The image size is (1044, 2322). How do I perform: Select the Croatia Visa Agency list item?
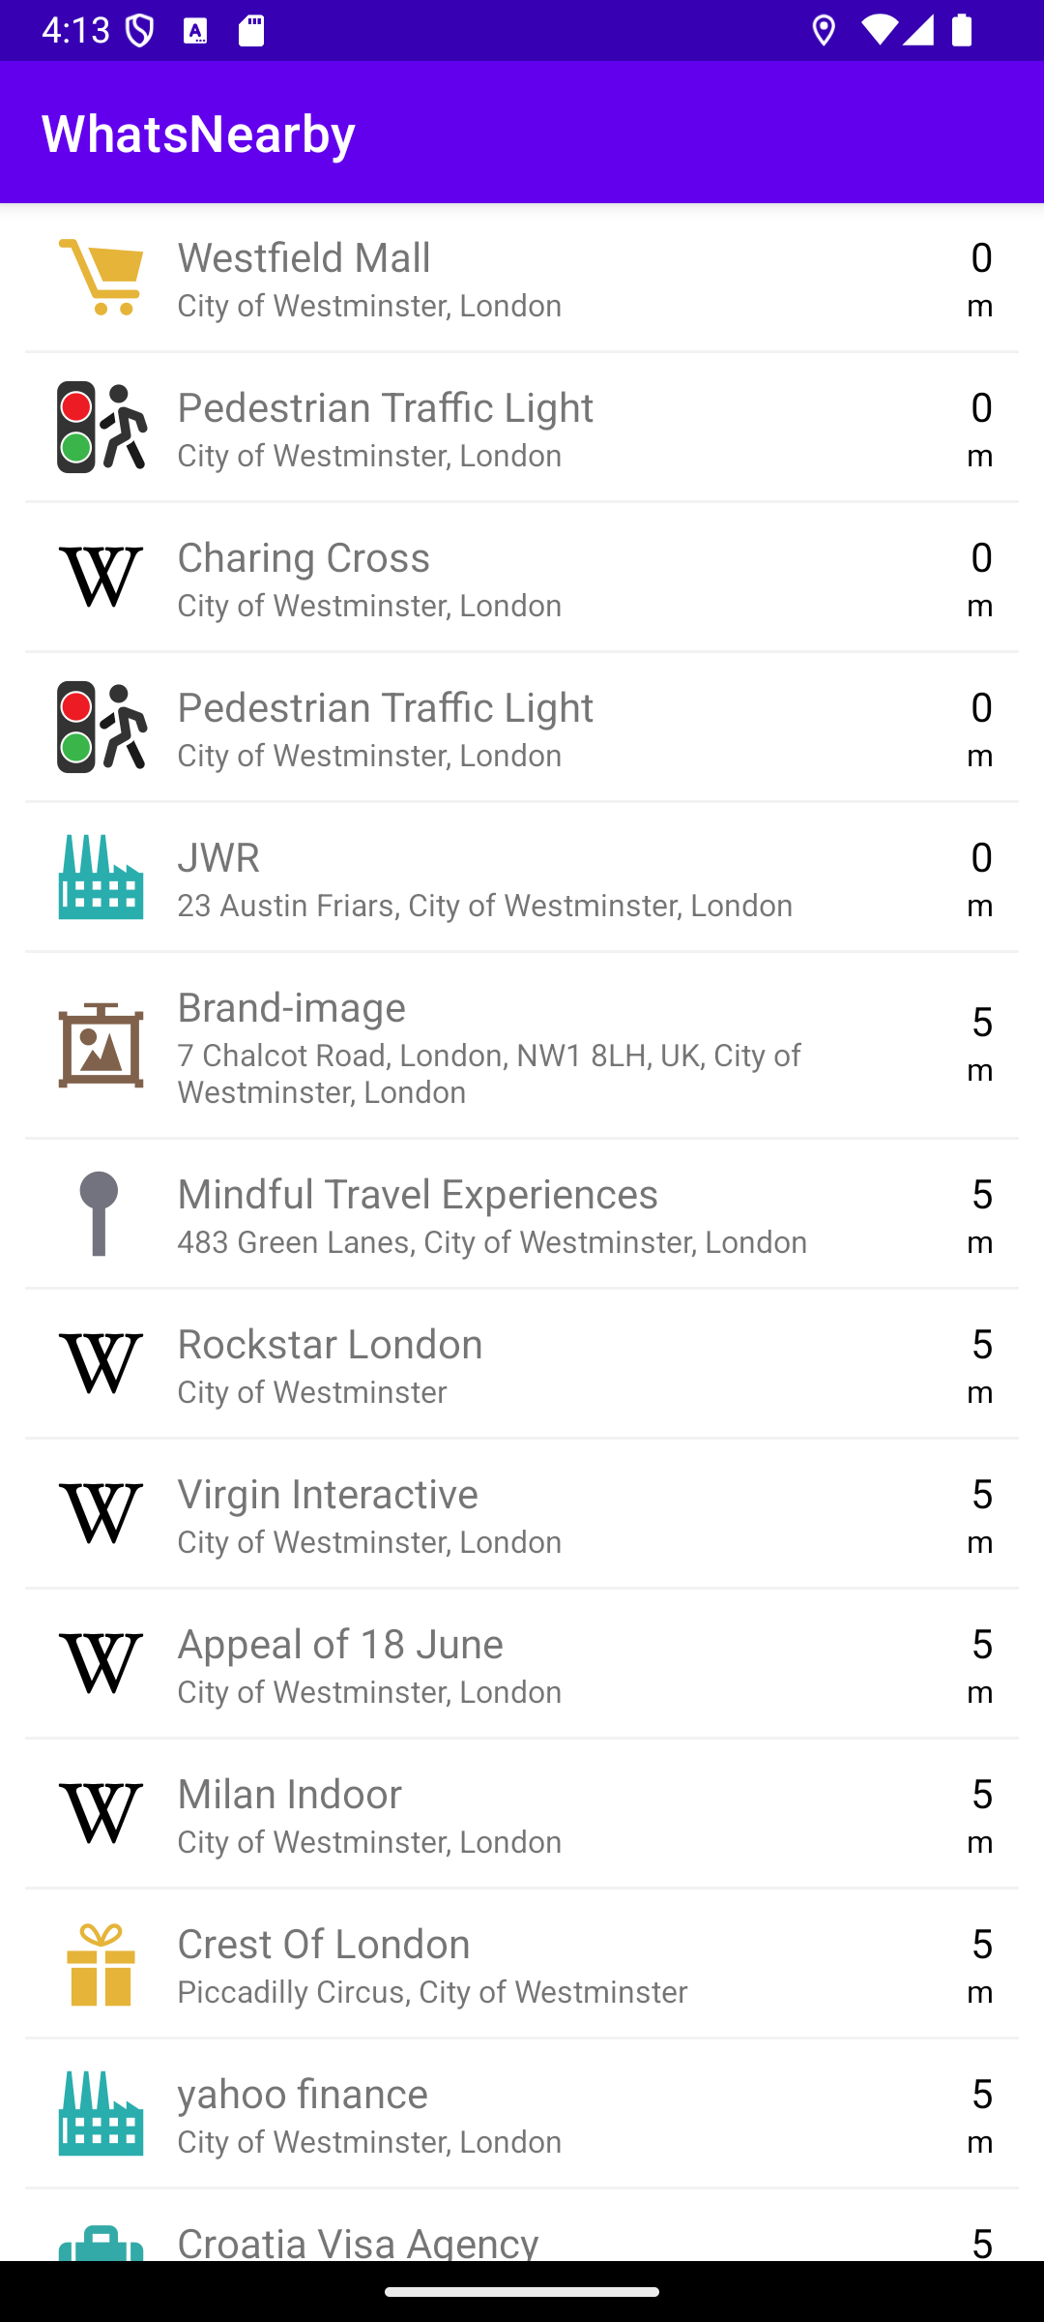(522, 2237)
